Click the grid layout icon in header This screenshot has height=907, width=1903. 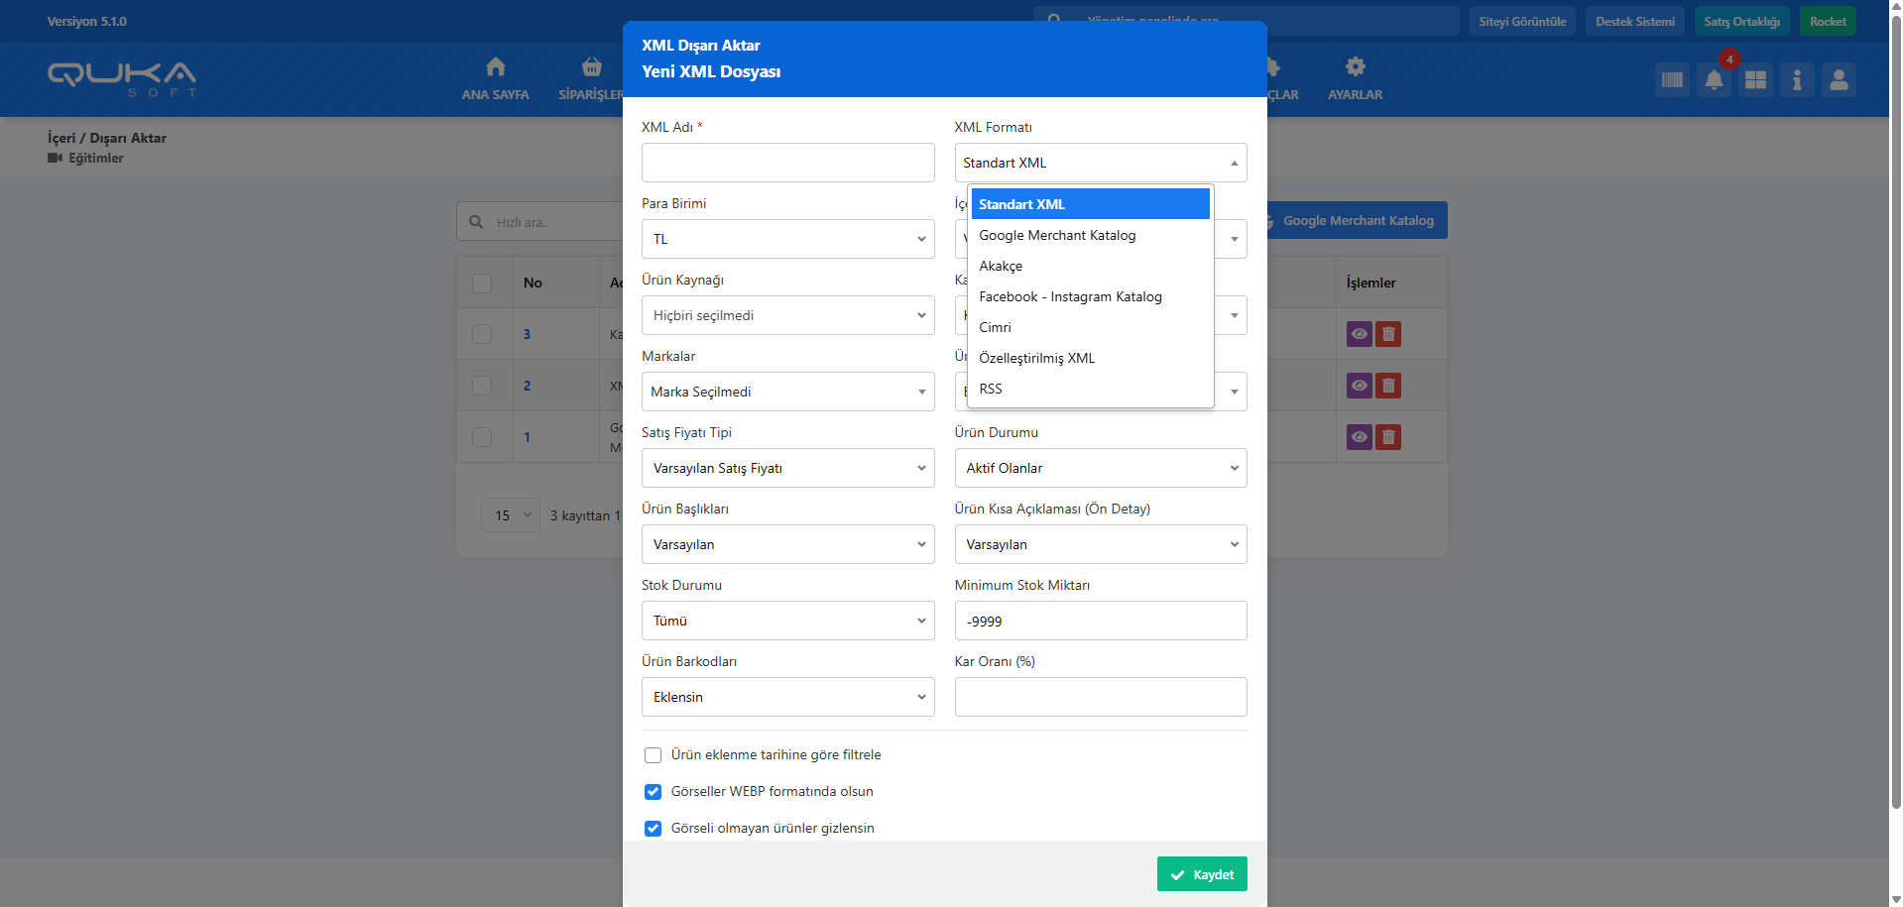[x=1755, y=80]
